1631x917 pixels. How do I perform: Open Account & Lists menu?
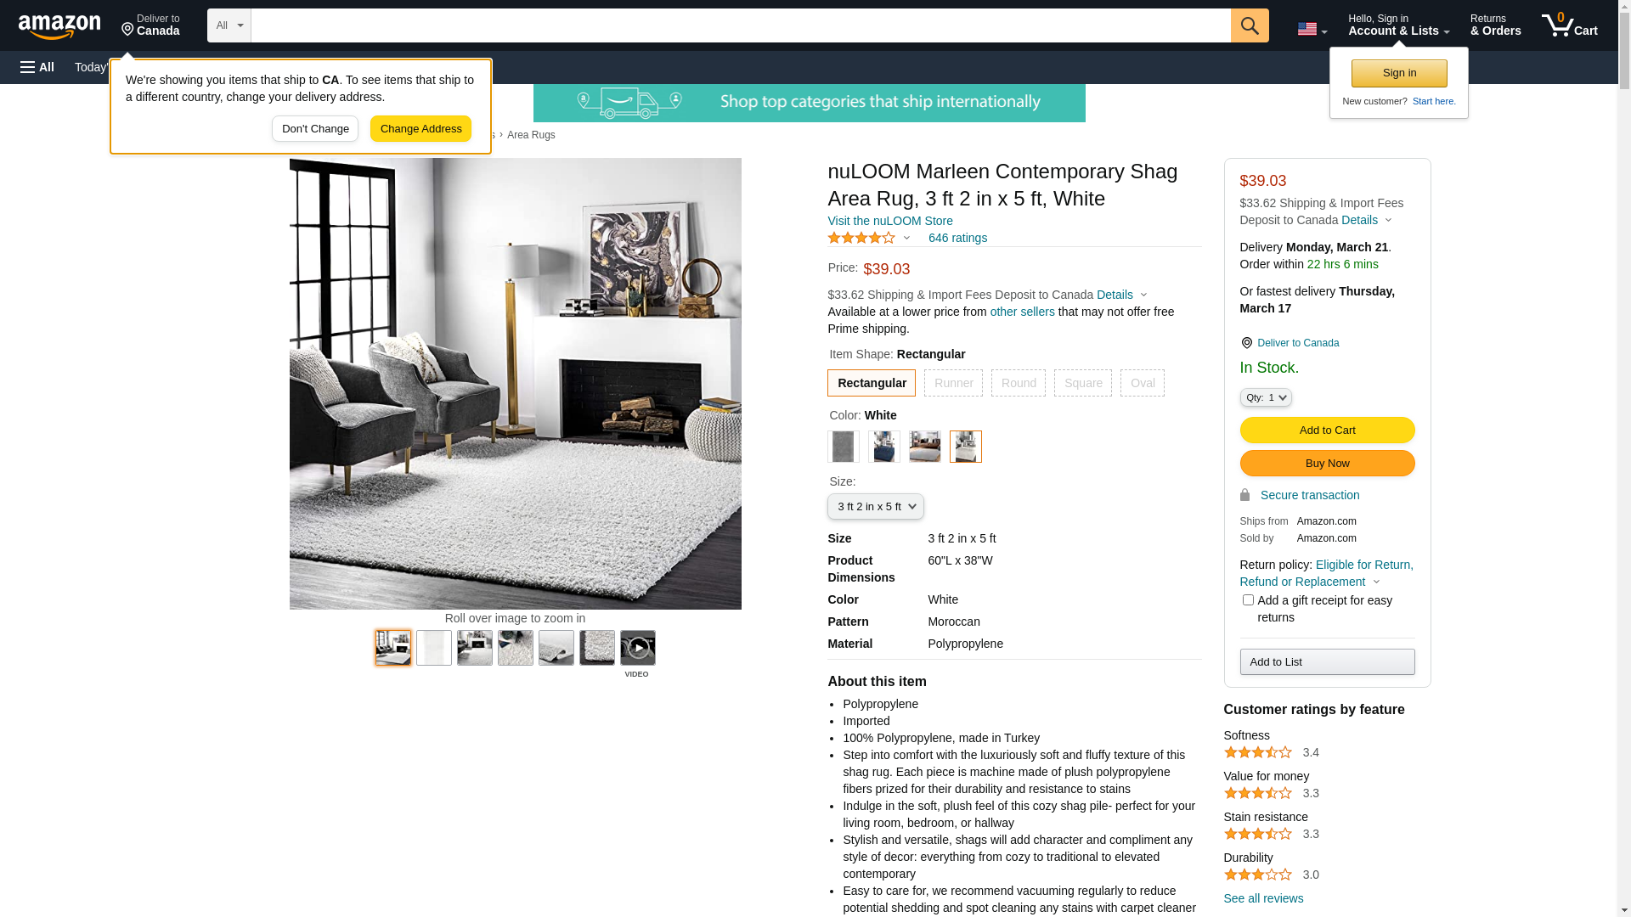pos(1398,25)
